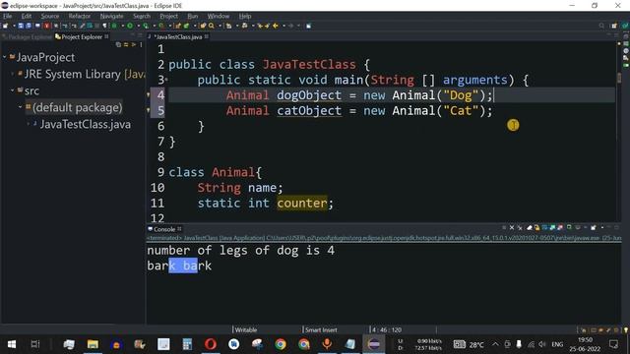630x354 pixels.
Task: Click the Smart Insert status bar entry
Action: click(x=321, y=330)
